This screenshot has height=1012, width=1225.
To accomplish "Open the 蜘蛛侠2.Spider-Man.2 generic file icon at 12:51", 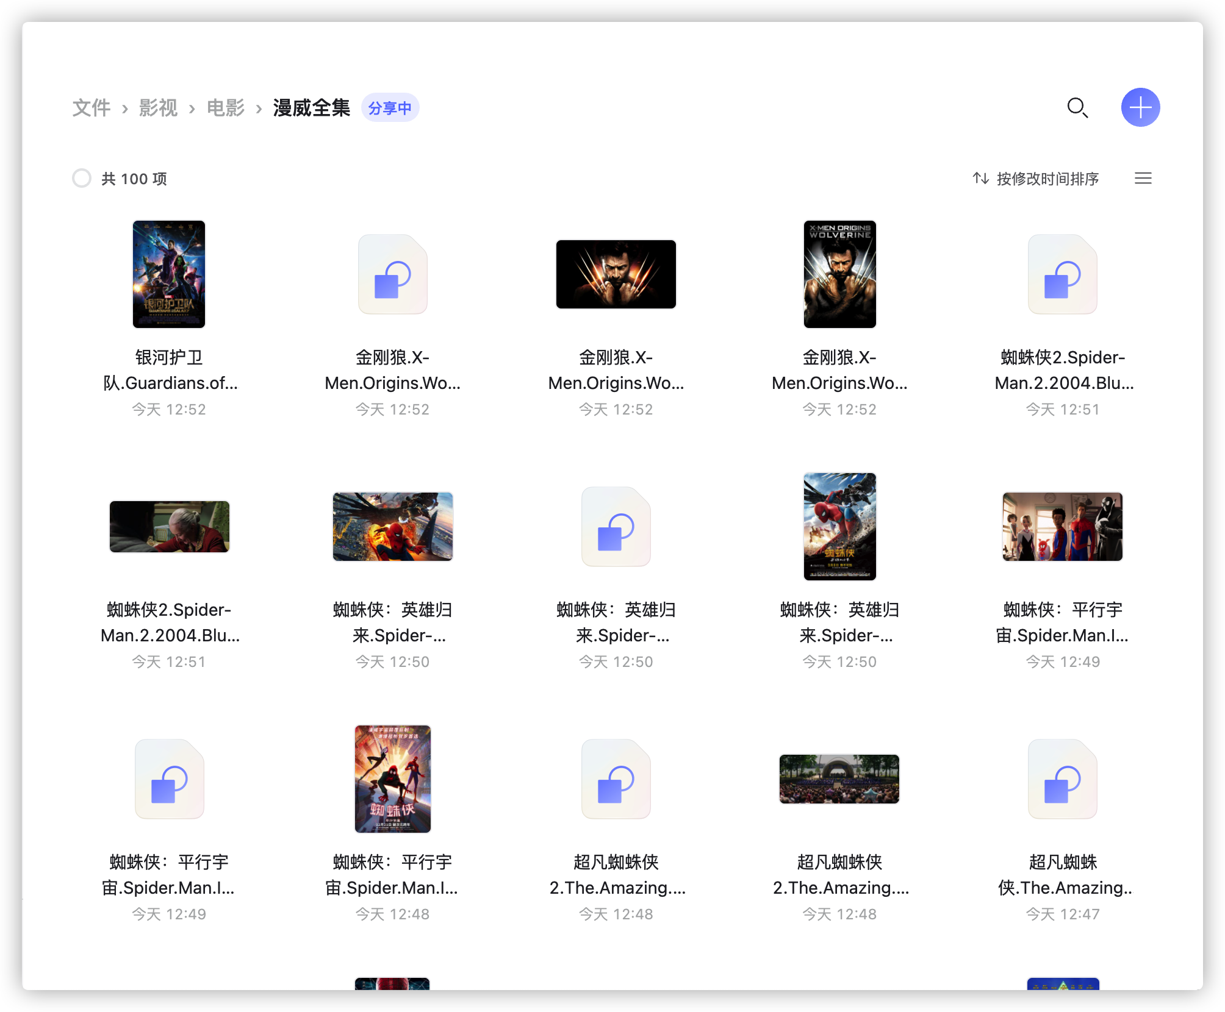I will 1062,274.
